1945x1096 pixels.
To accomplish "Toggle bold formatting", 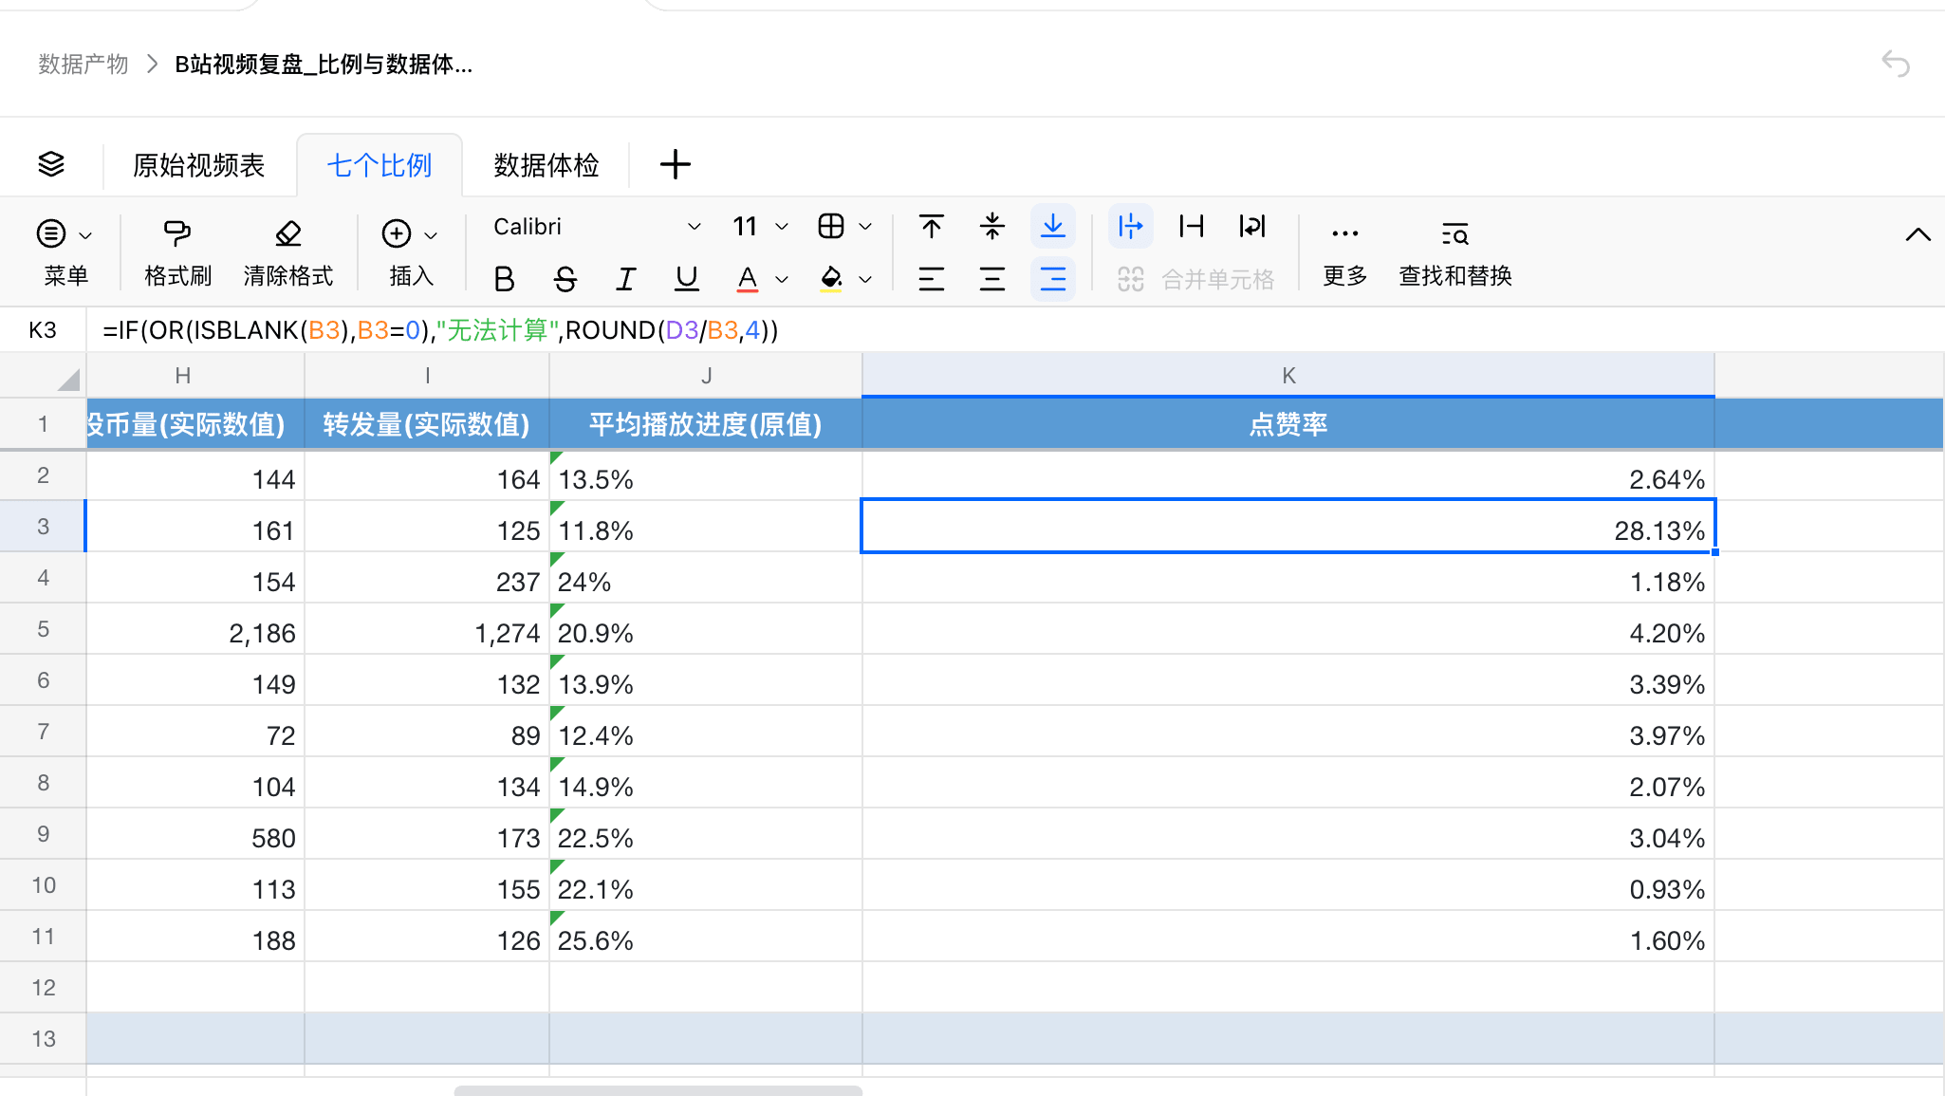I will coord(505,279).
